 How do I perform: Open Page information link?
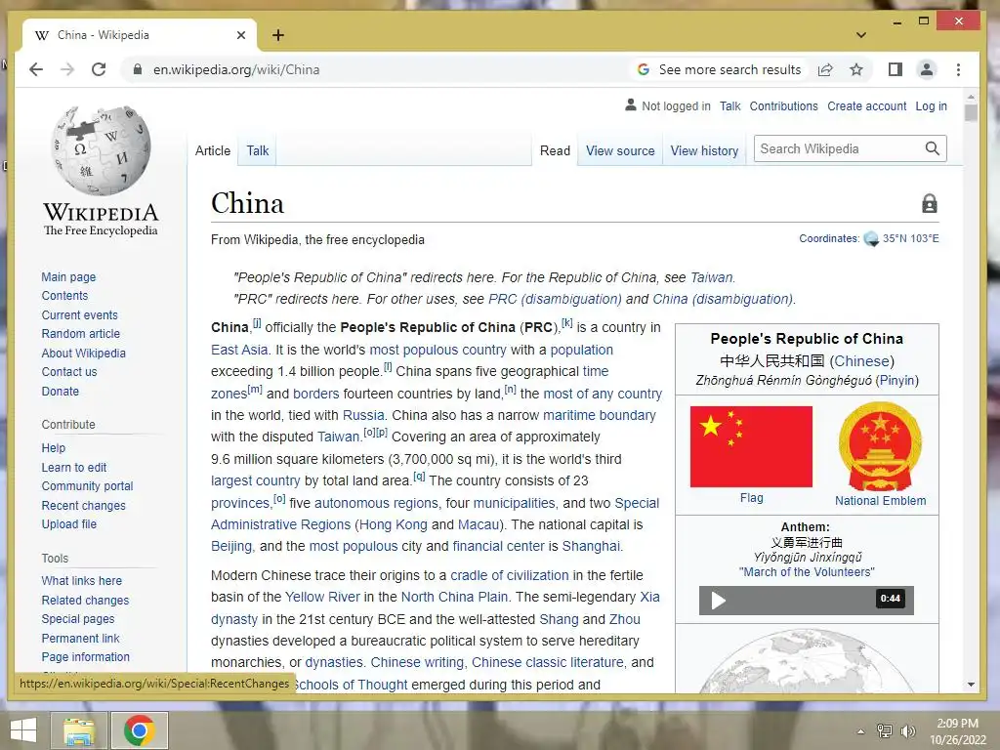pyautogui.click(x=85, y=657)
